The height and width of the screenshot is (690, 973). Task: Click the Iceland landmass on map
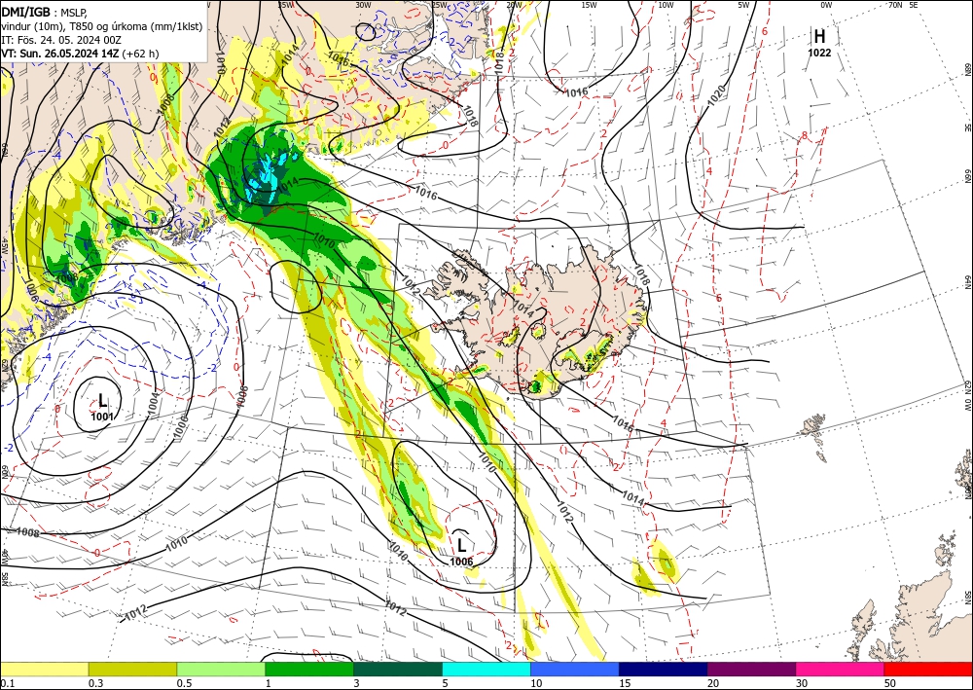coord(546,323)
